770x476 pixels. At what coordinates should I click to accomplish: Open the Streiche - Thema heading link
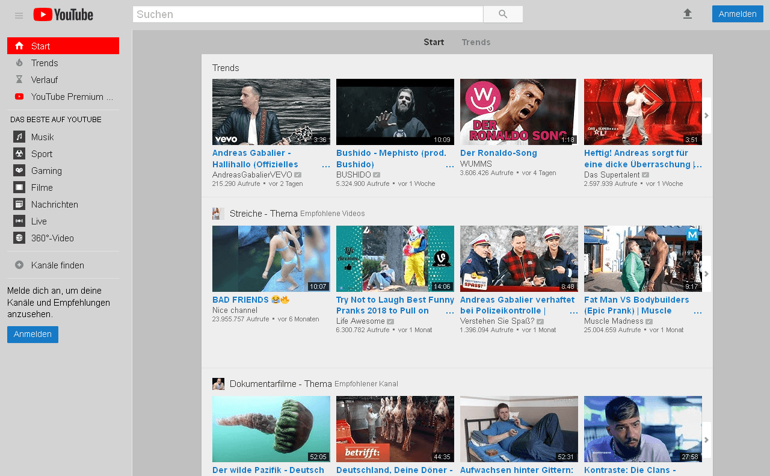tap(264, 214)
